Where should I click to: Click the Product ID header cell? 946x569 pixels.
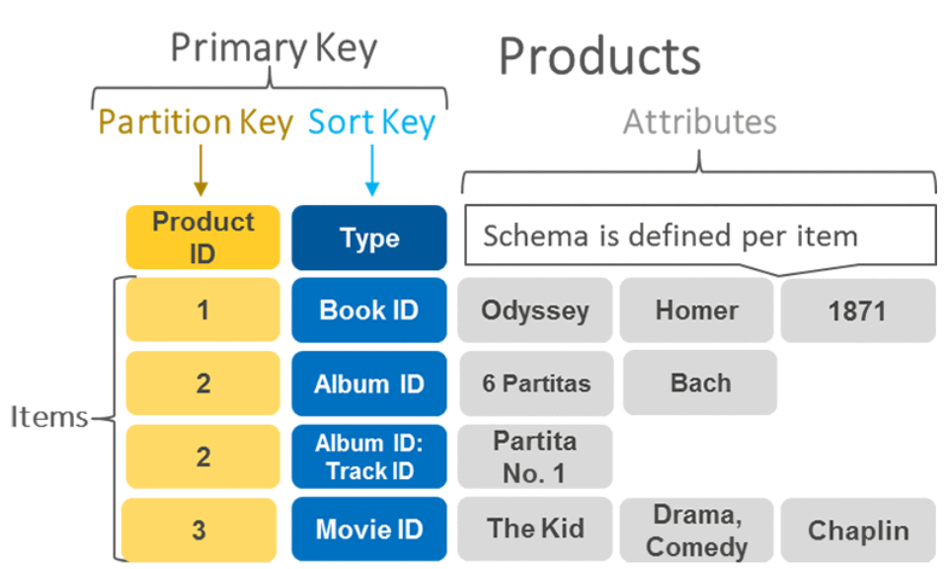coord(202,238)
